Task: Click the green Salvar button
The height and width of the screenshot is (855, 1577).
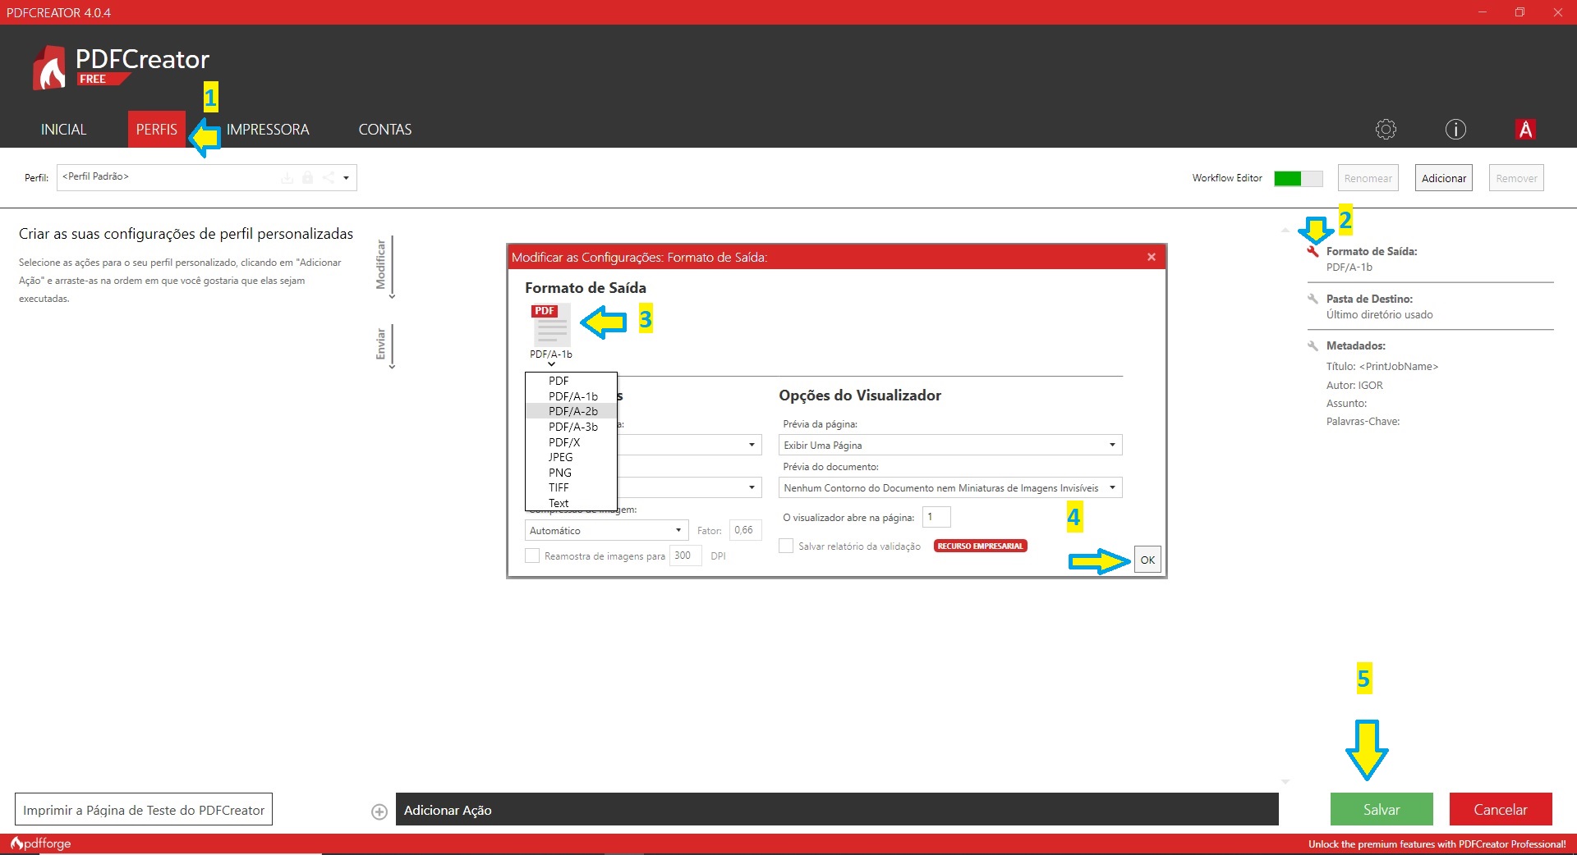Action: (1381, 809)
